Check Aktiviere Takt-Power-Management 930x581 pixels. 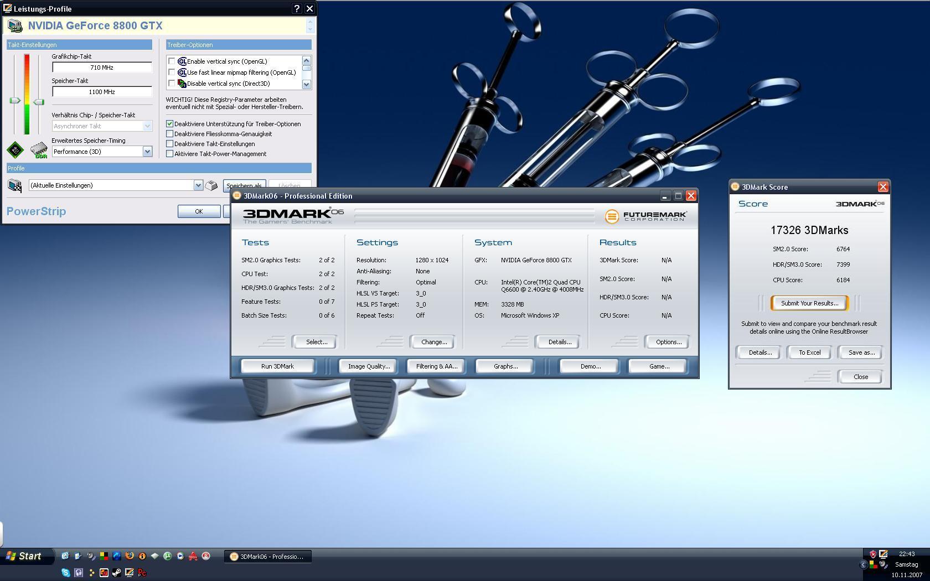pyautogui.click(x=170, y=154)
